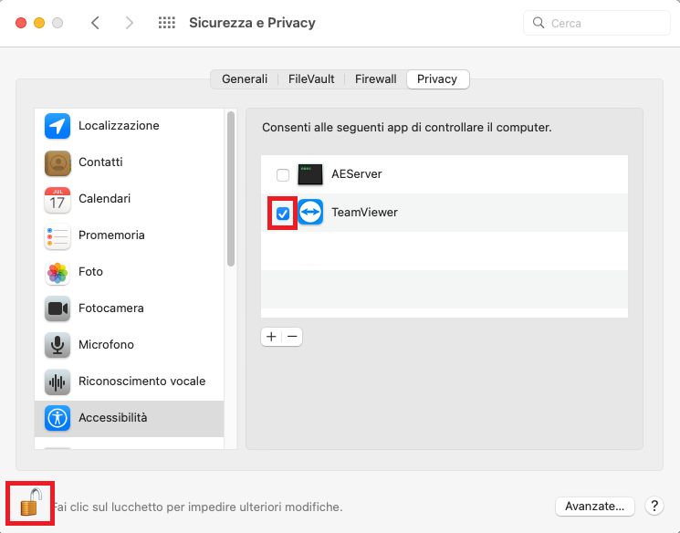This screenshot has width=680, height=533.
Task: Select the Fotocamera list label
Action: click(111, 308)
